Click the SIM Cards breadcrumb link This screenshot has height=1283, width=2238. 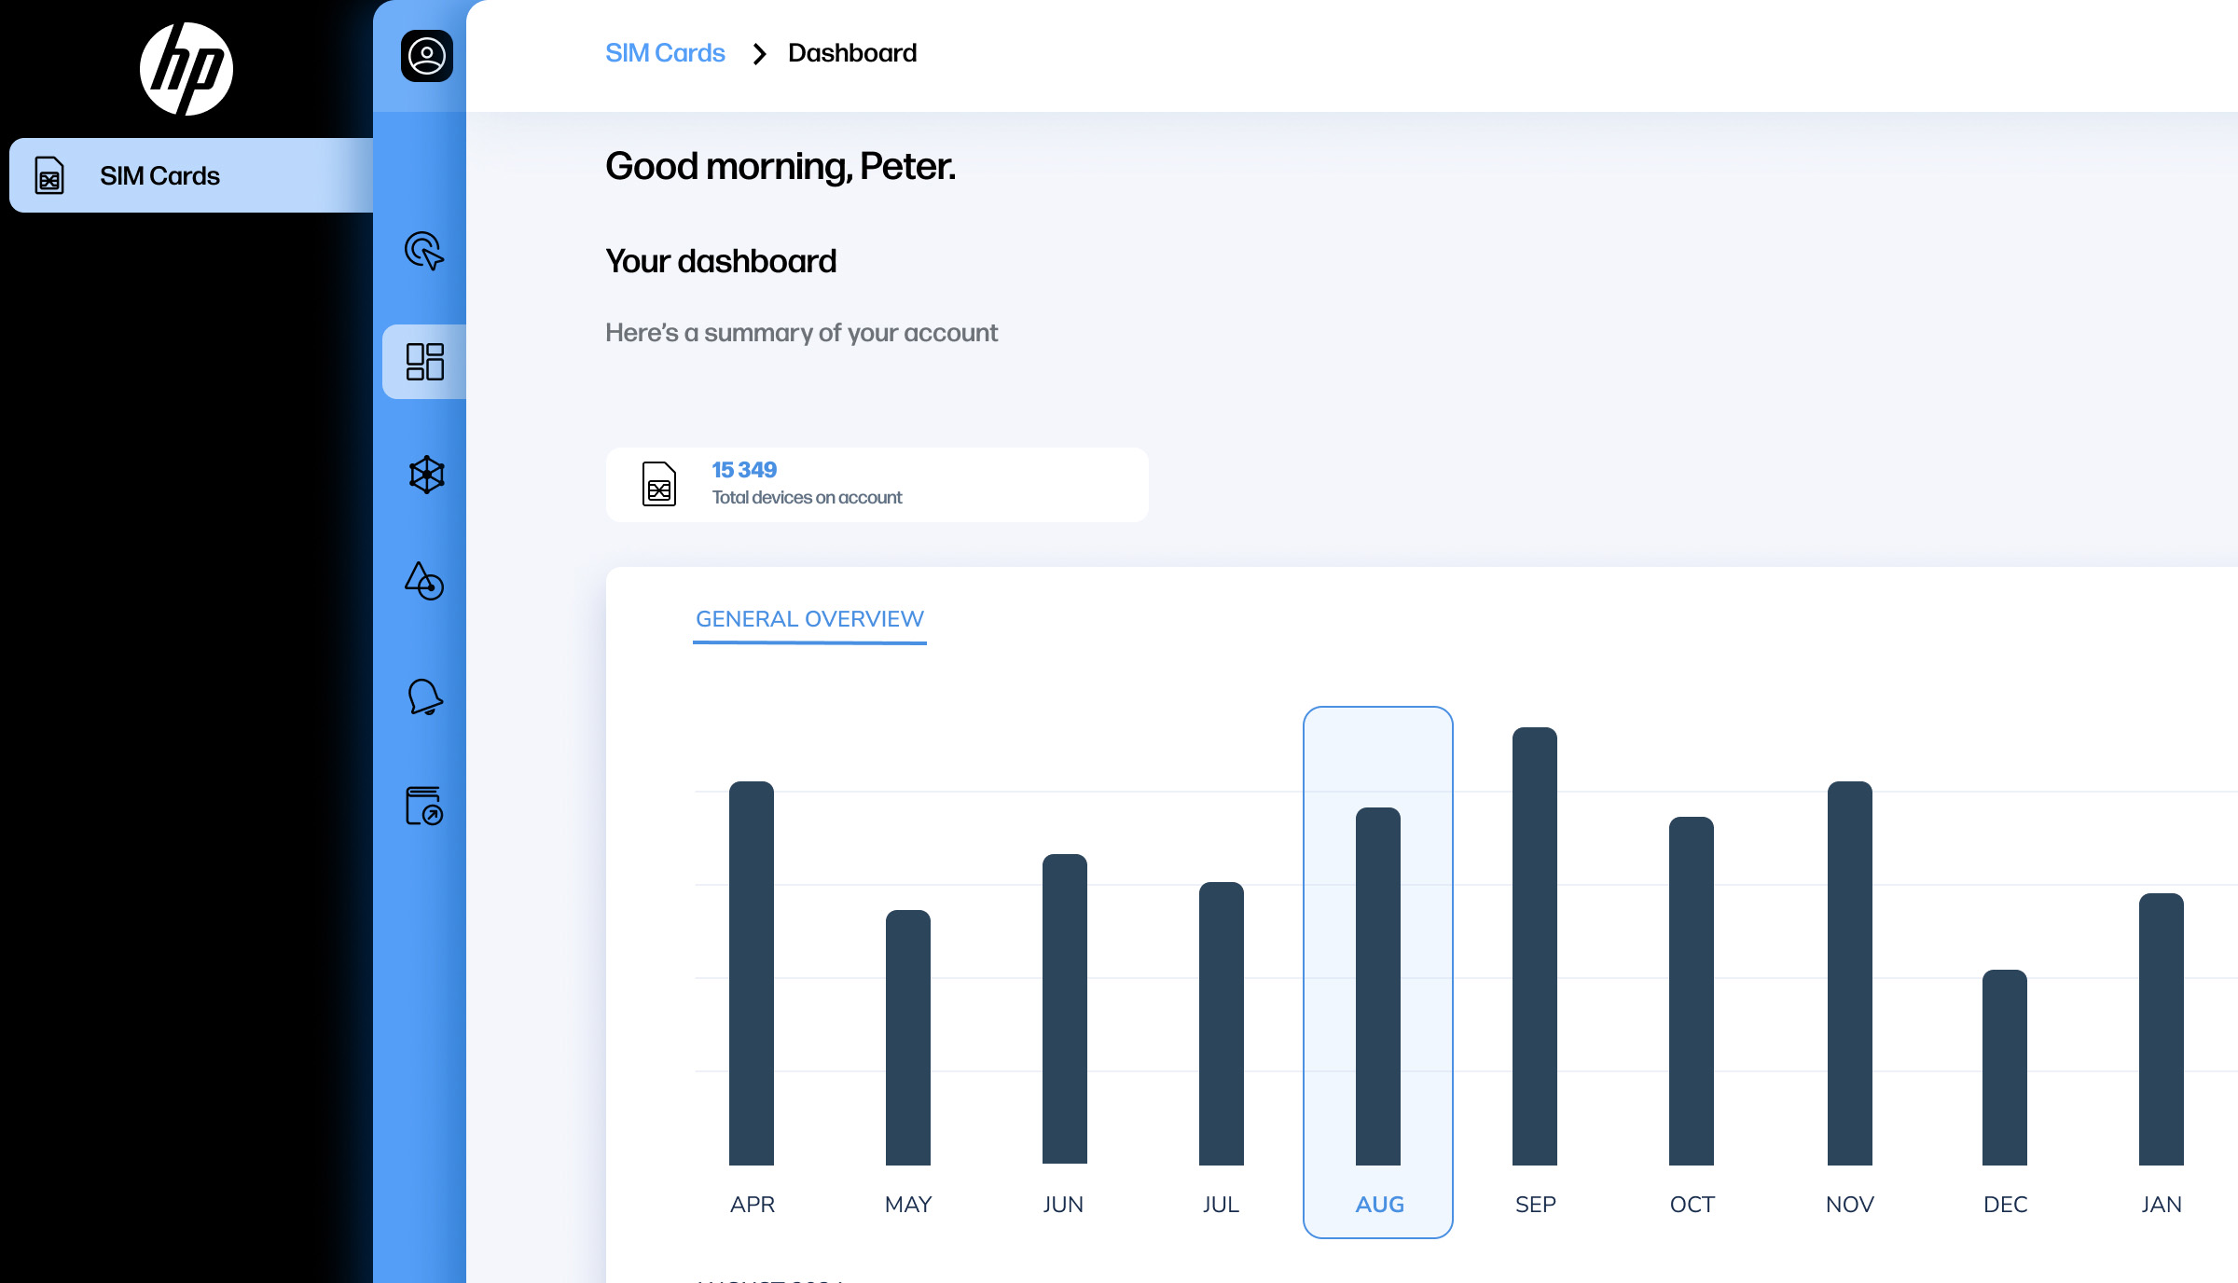[x=665, y=53]
